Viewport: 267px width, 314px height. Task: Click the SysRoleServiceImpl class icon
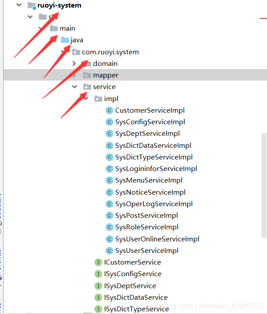[109, 227]
